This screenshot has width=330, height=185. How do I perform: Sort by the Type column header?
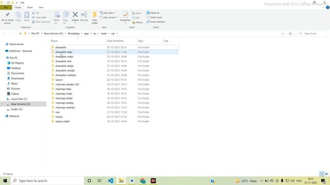pos(140,41)
